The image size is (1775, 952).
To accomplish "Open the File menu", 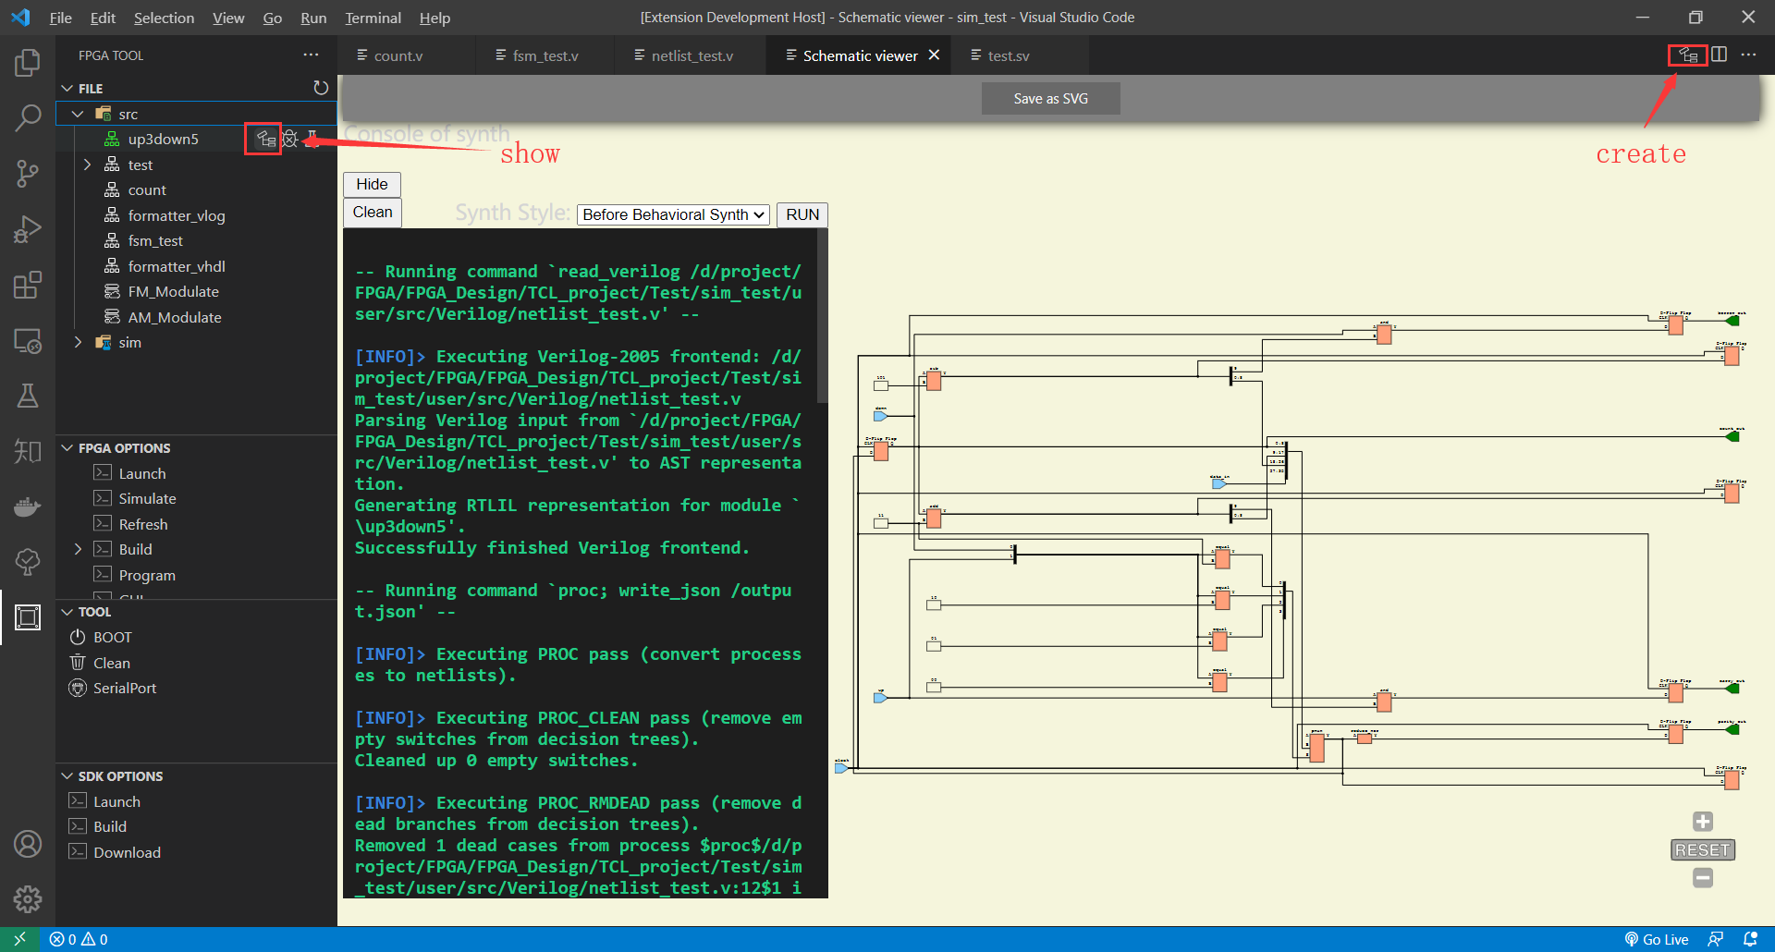I will (60, 18).
